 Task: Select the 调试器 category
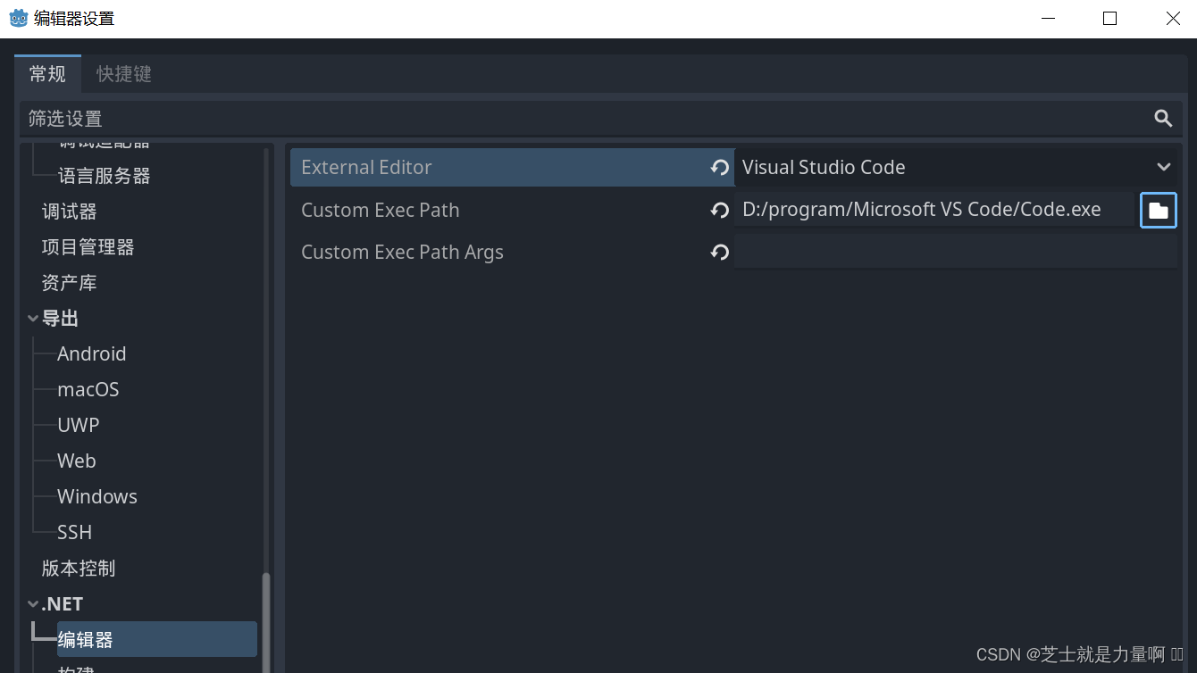69,212
